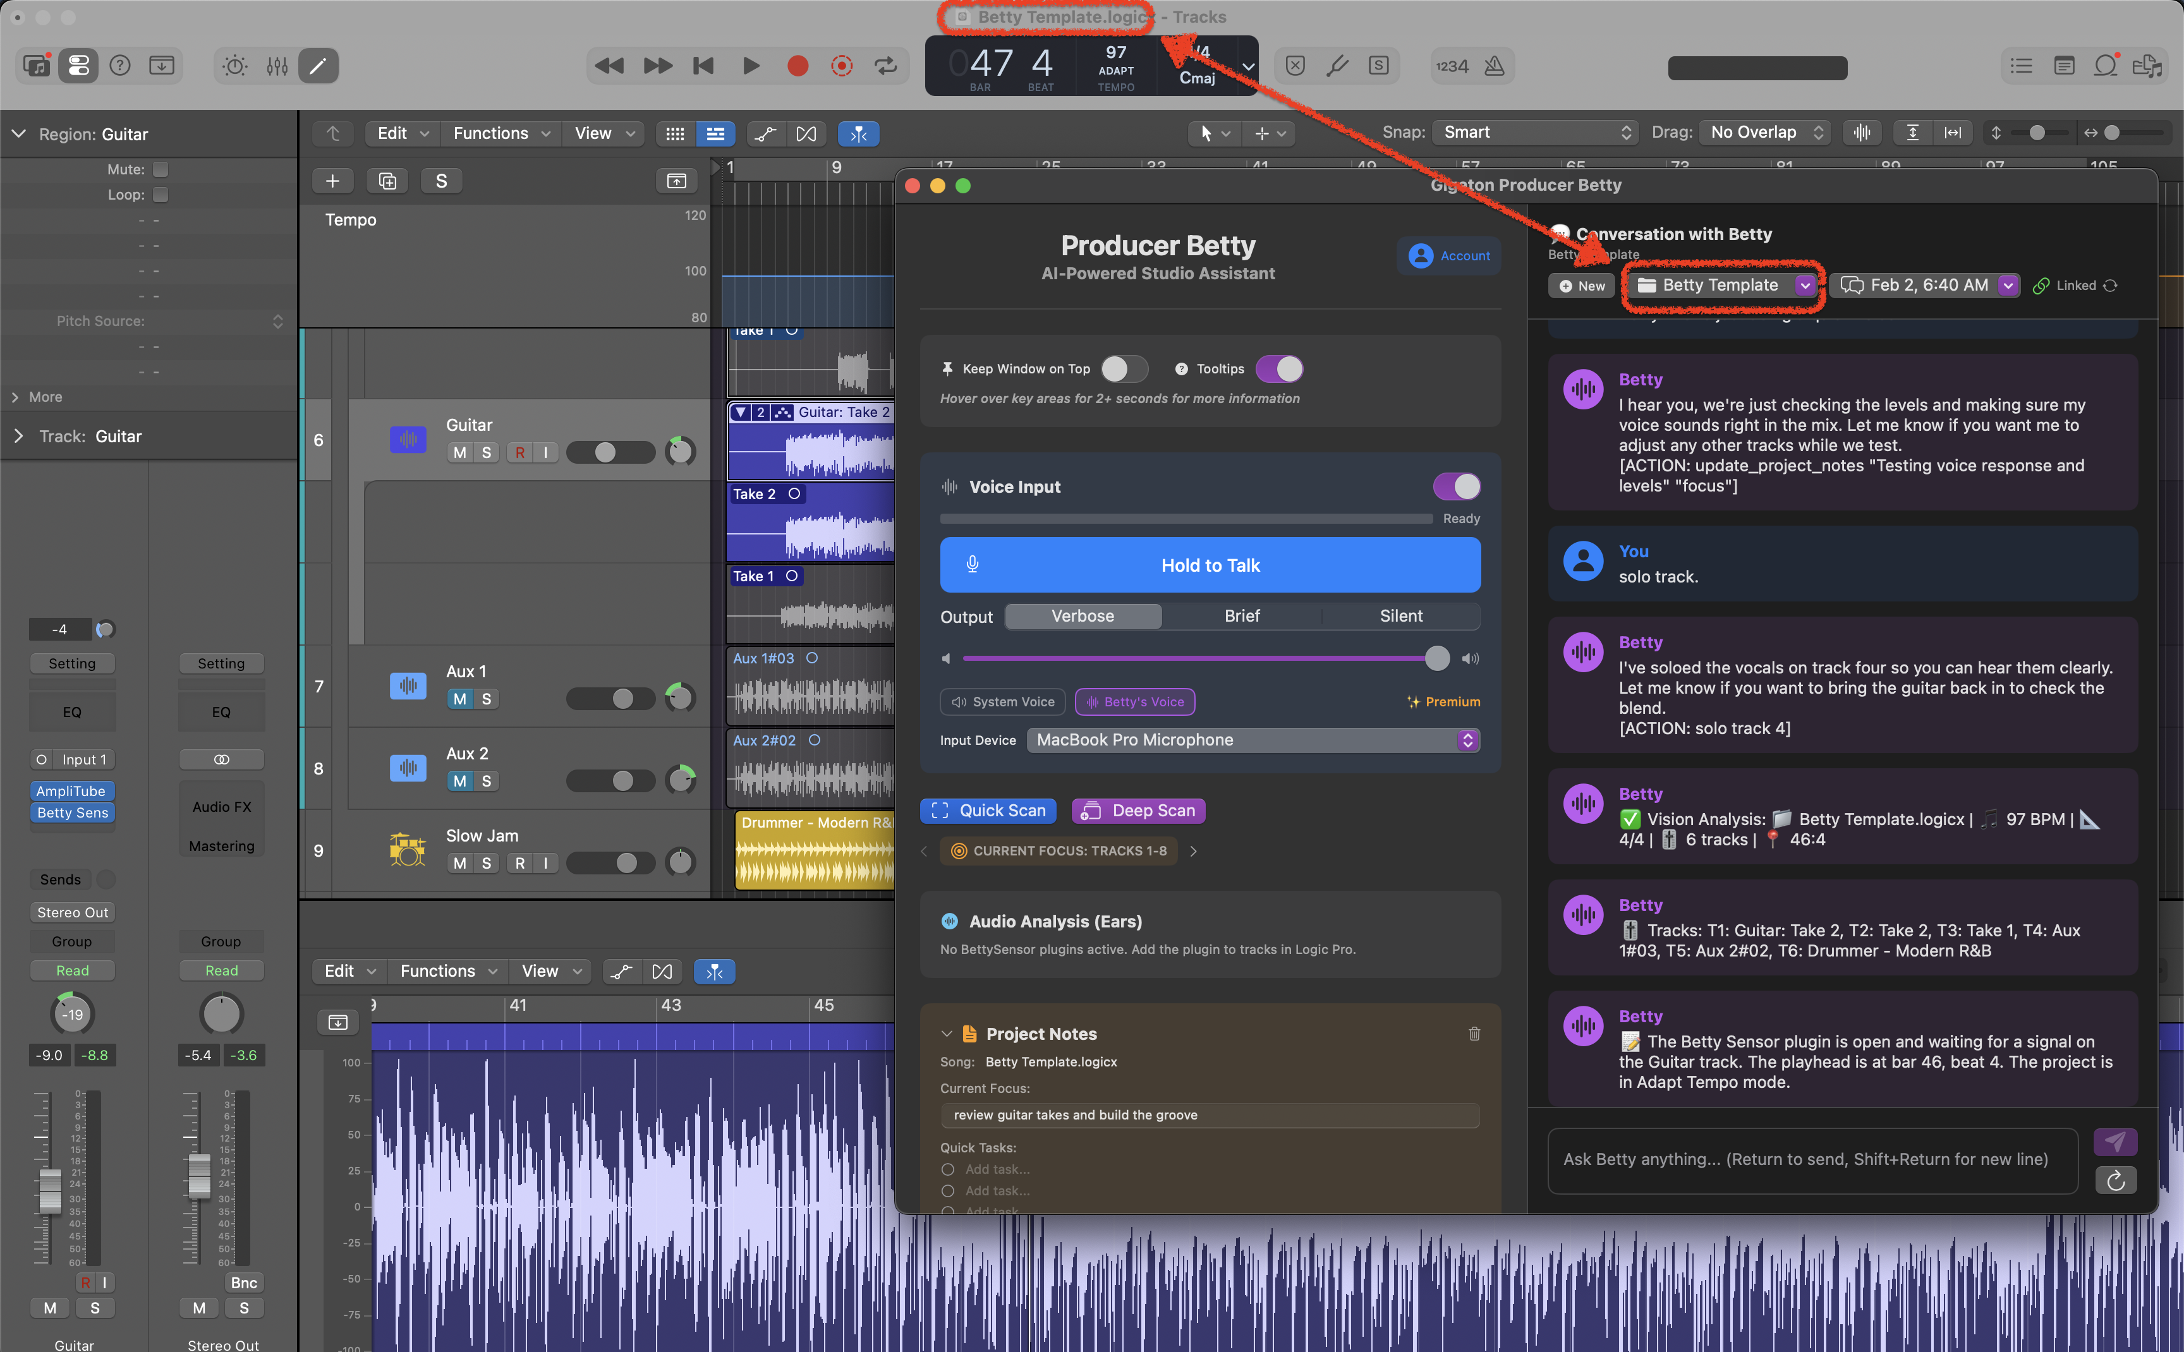This screenshot has width=2184, height=1352.
Task: Open the Smart Controls button
Action: 234,65
